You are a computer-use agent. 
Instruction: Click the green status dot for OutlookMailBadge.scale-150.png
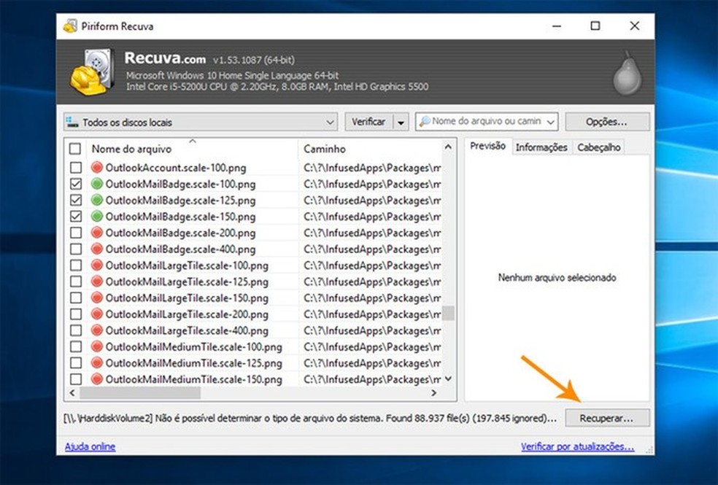click(x=97, y=217)
